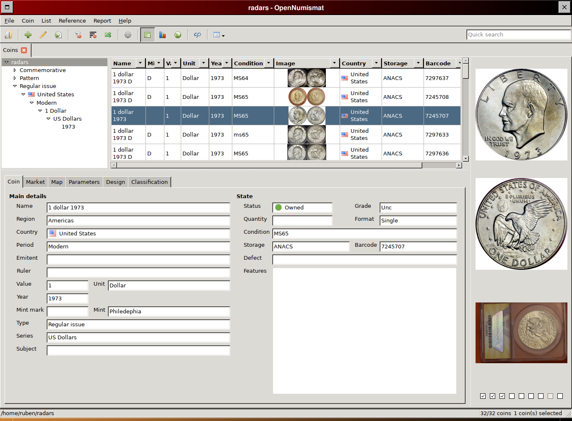572x421 pixels.
Task: Close the Coins tab with red X
Action: [x=24, y=50]
